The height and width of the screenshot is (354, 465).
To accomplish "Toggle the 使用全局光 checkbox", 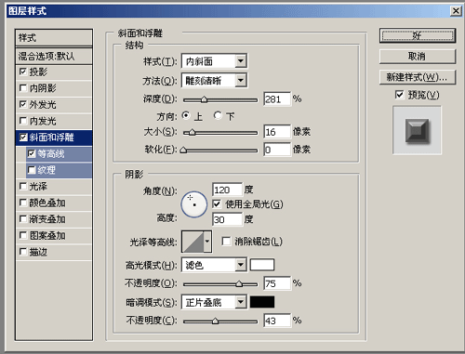I will 217,204.
